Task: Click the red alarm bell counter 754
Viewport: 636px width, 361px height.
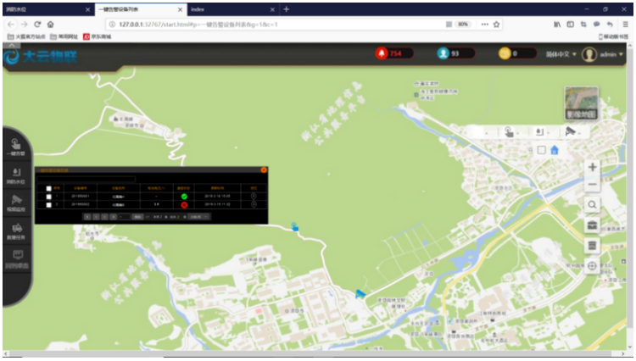Action: [x=394, y=53]
